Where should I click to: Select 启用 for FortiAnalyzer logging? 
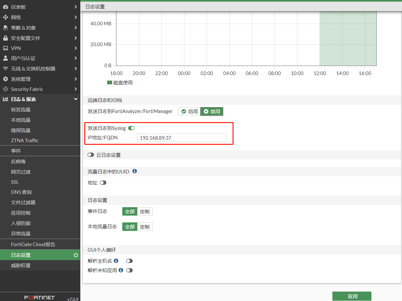pos(189,111)
